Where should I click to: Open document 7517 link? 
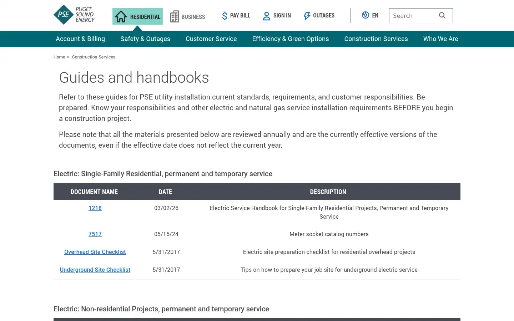pyautogui.click(x=95, y=234)
